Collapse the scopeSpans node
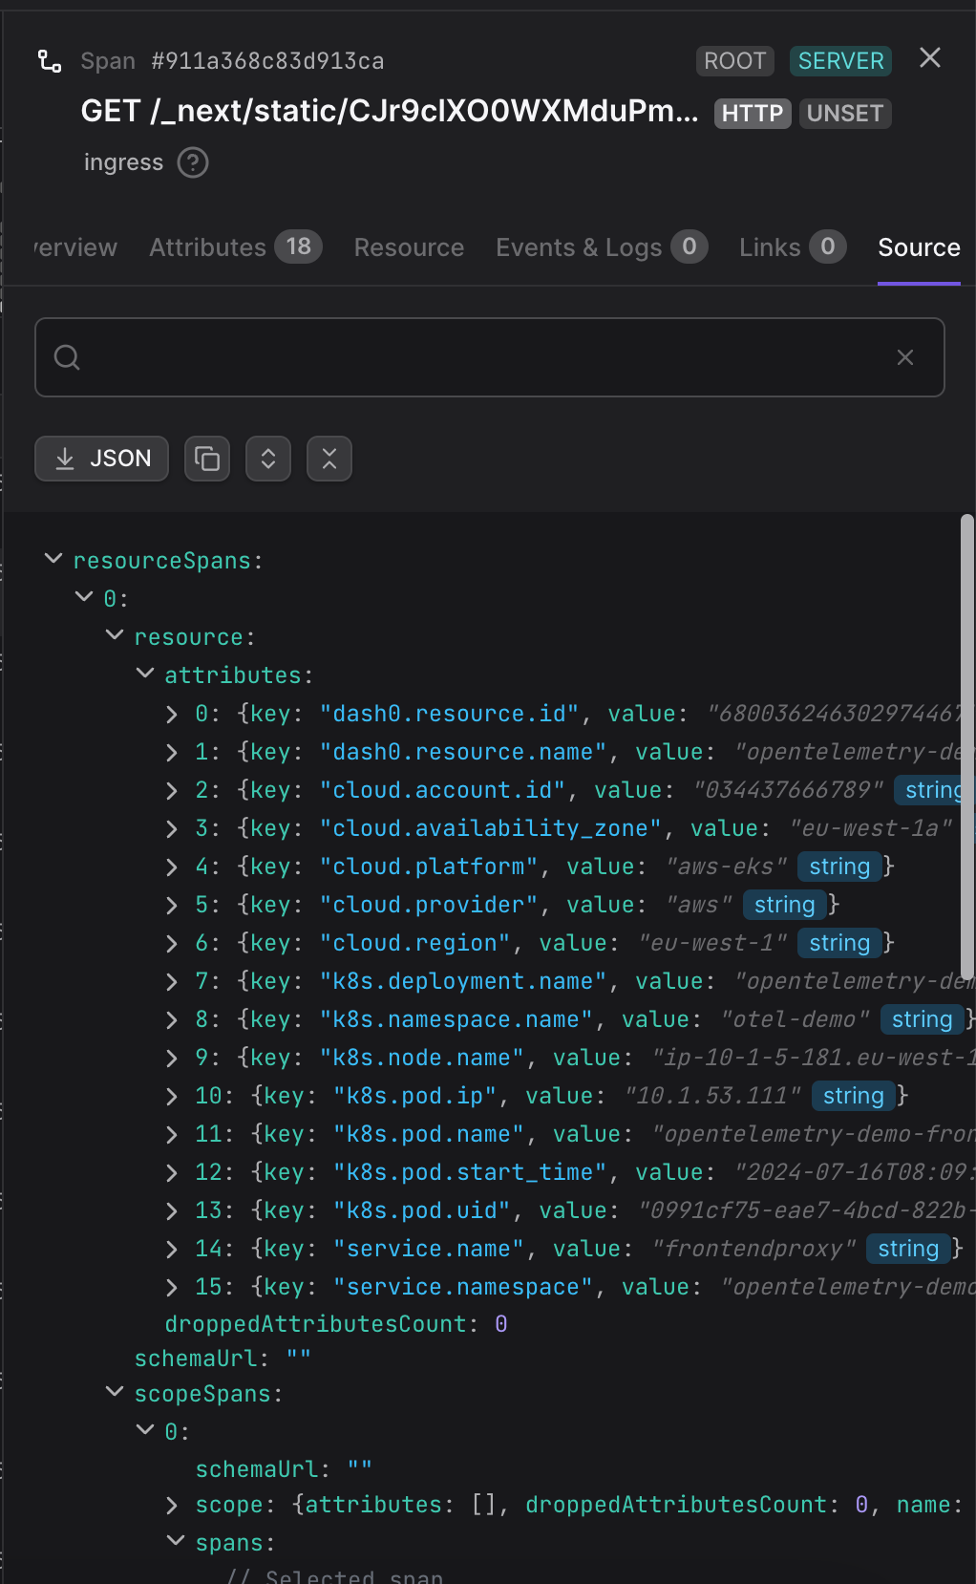 (115, 1392)
